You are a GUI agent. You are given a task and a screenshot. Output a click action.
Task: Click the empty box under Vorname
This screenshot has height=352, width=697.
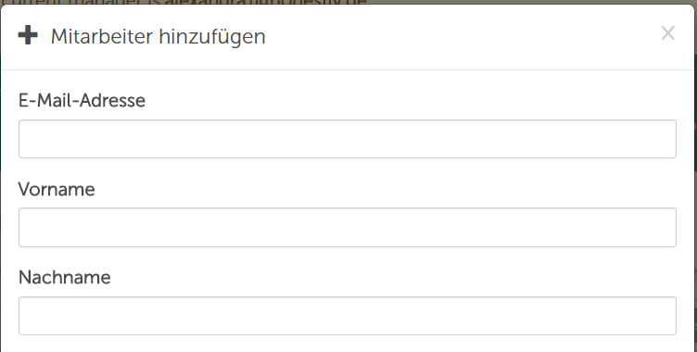(x=348, y=227)
